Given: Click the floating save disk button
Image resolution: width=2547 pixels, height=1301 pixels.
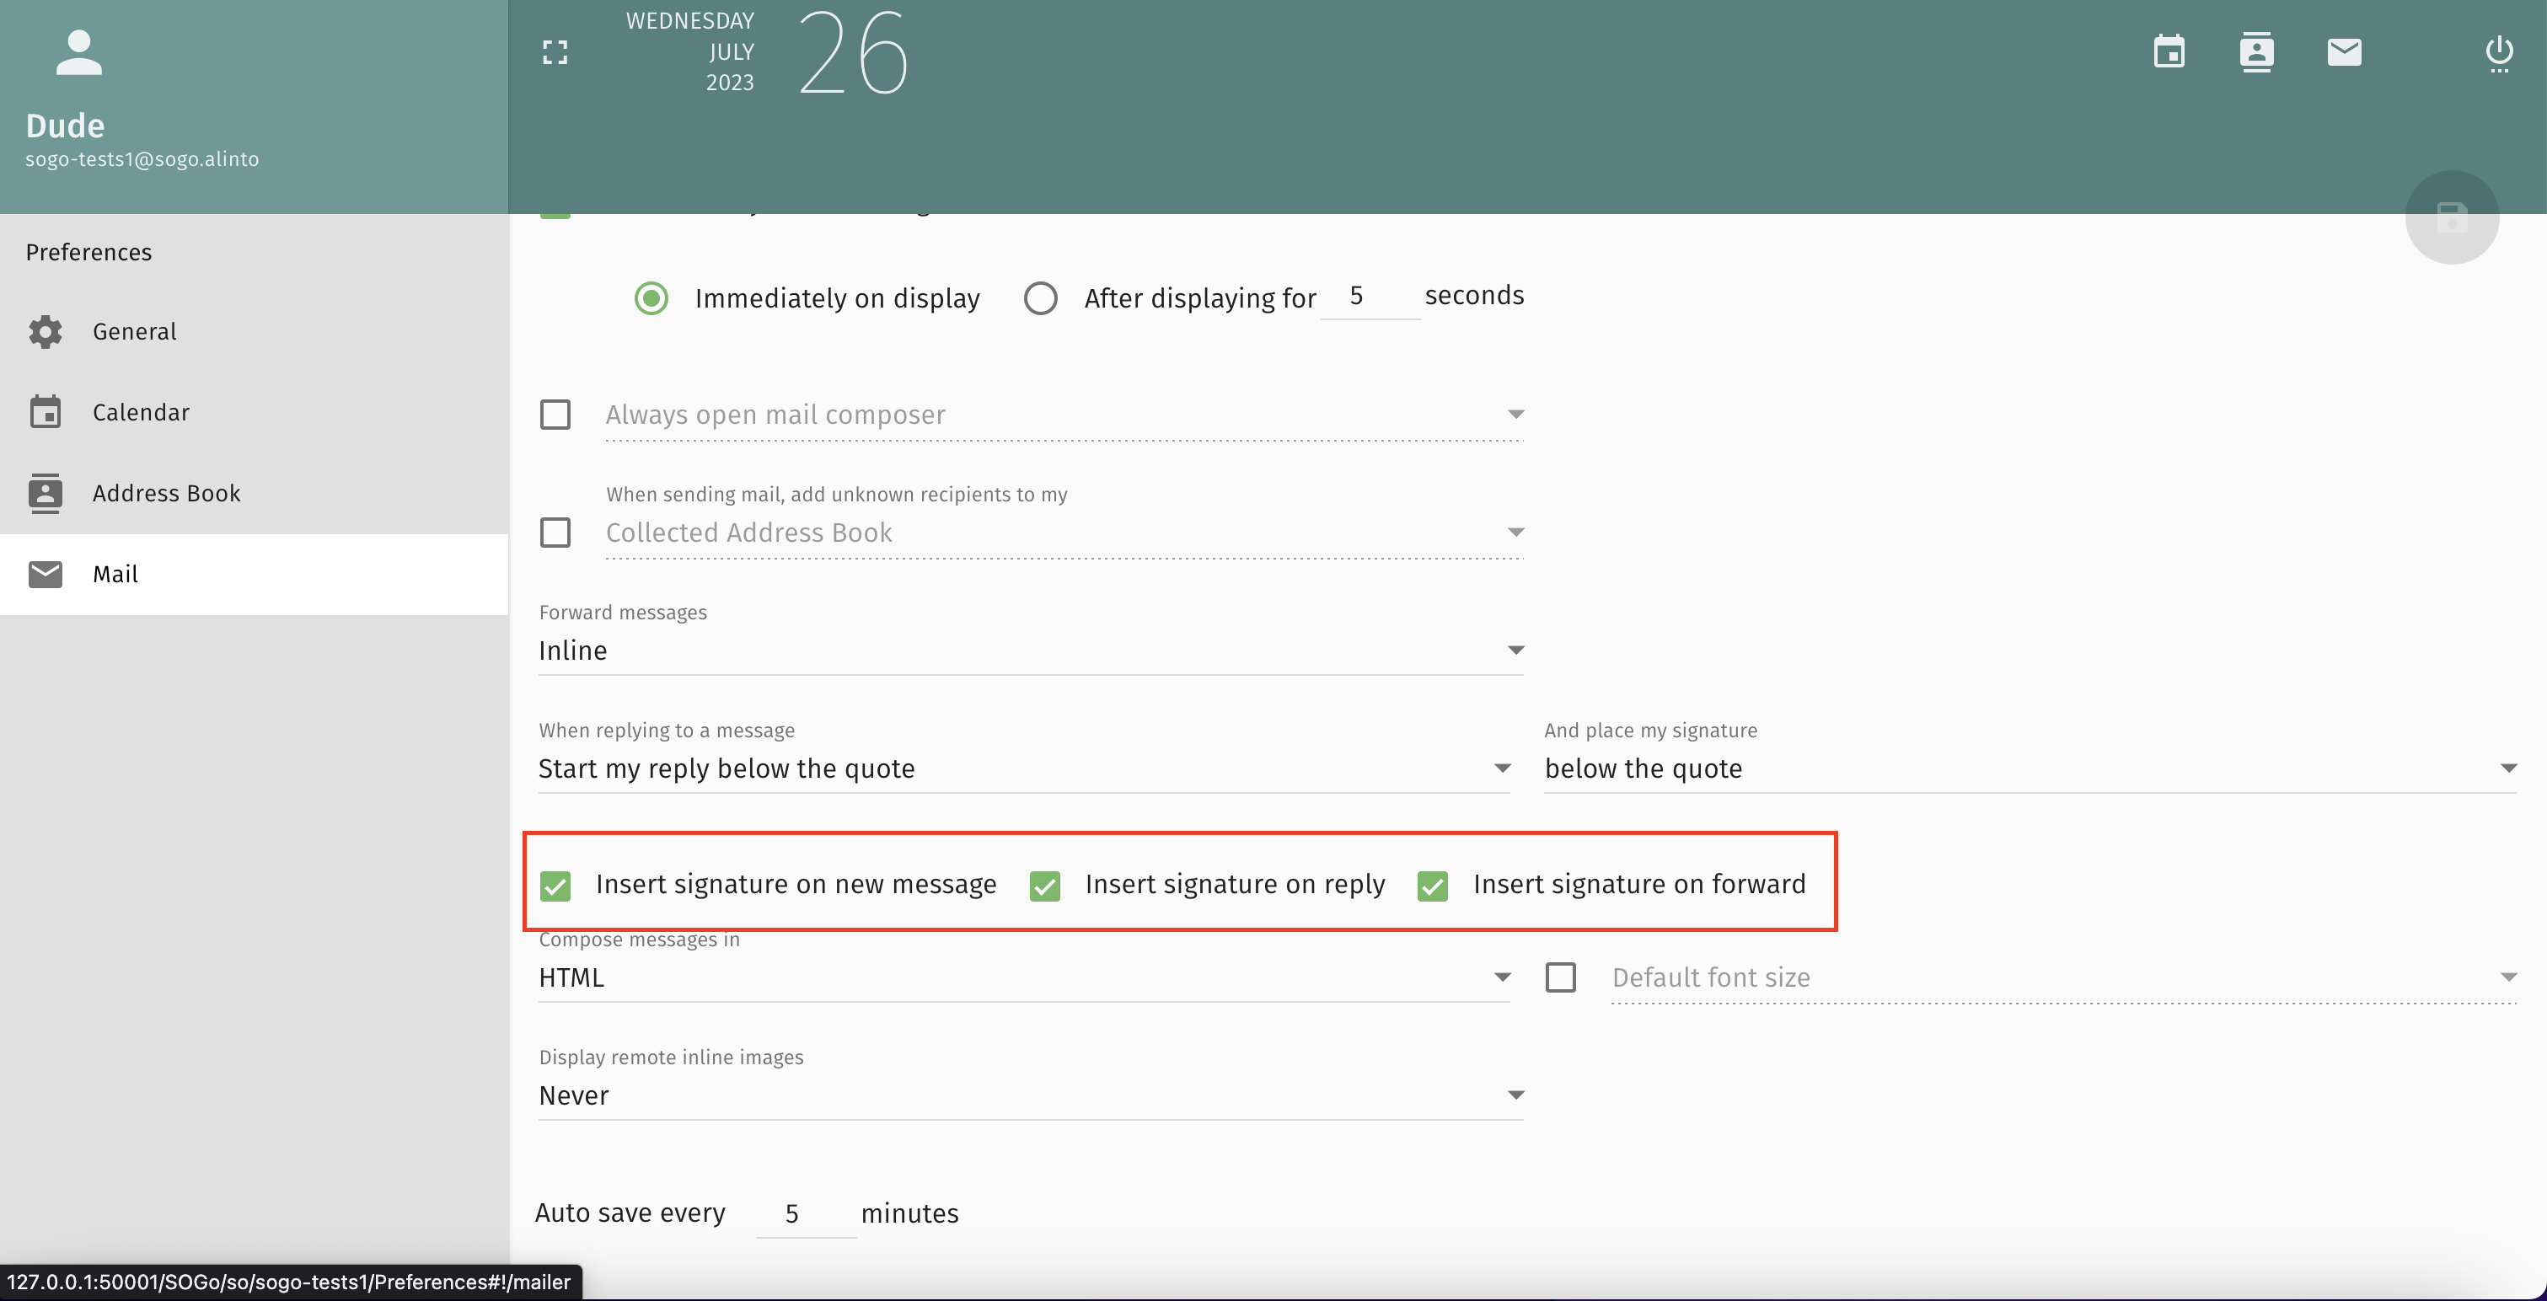Looking at the screenshot, I should [x=2451, y=217].
